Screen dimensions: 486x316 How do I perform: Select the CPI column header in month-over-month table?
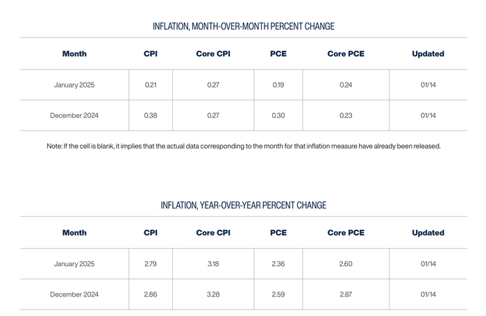tap(151, 54)
